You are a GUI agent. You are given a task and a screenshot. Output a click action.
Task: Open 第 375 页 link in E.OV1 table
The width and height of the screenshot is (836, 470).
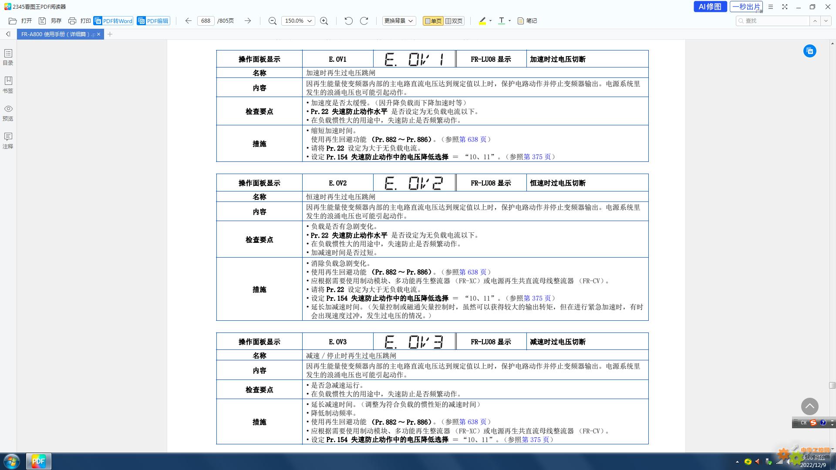[x=537, y=157]
